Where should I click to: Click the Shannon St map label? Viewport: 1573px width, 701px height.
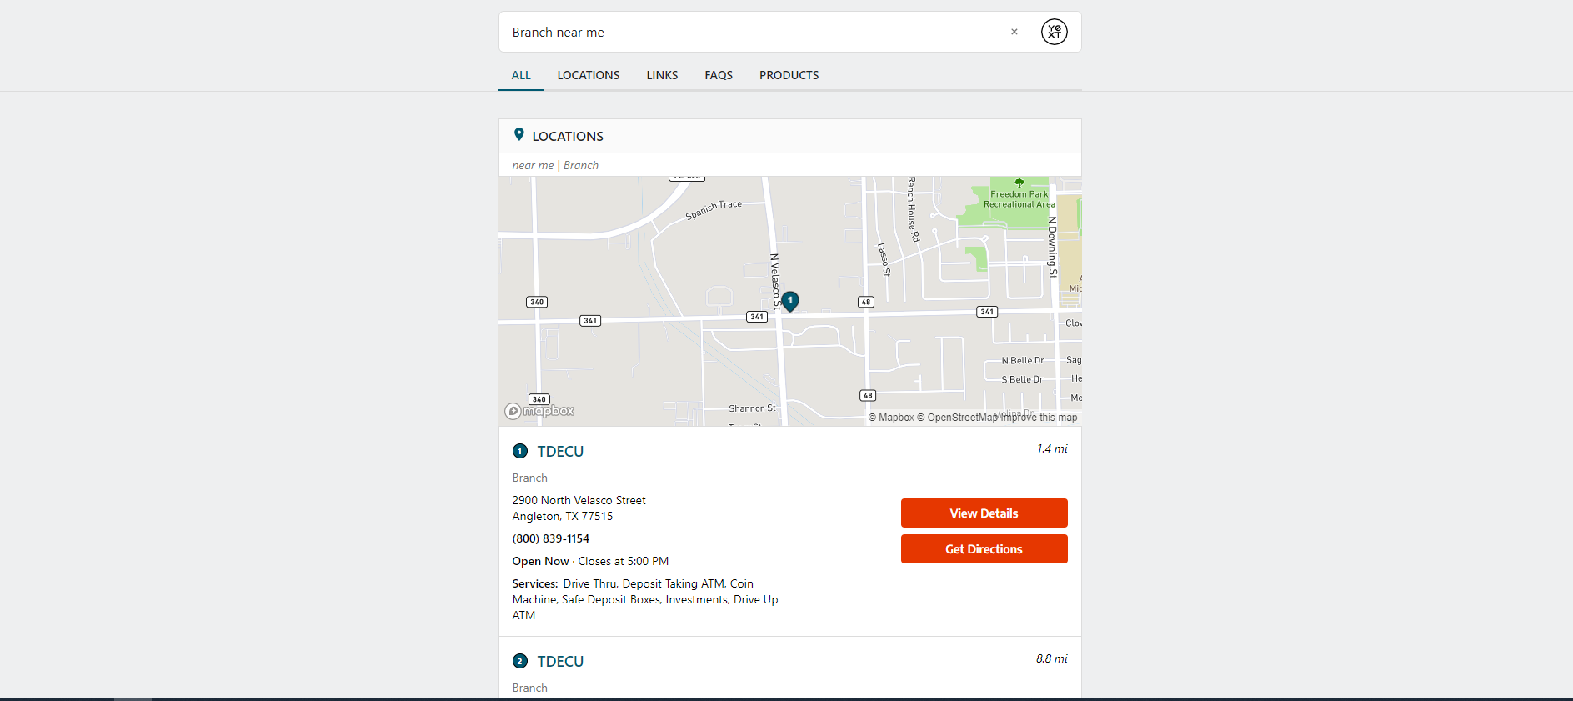[752, 408]
